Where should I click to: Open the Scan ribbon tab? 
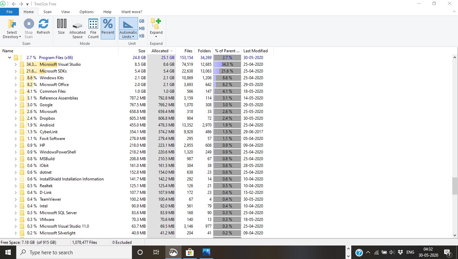point(47,12)
